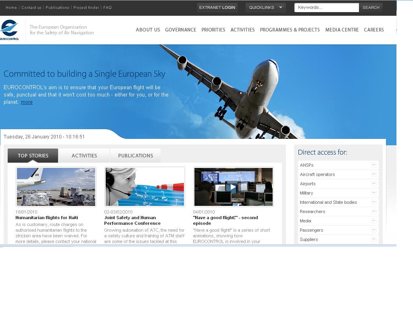Open the CAREERS menu
This screenshot has width=413, height=310.
click(x=374, y=30)
